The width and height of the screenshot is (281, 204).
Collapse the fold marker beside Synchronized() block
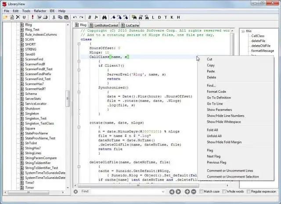[79, 92]
